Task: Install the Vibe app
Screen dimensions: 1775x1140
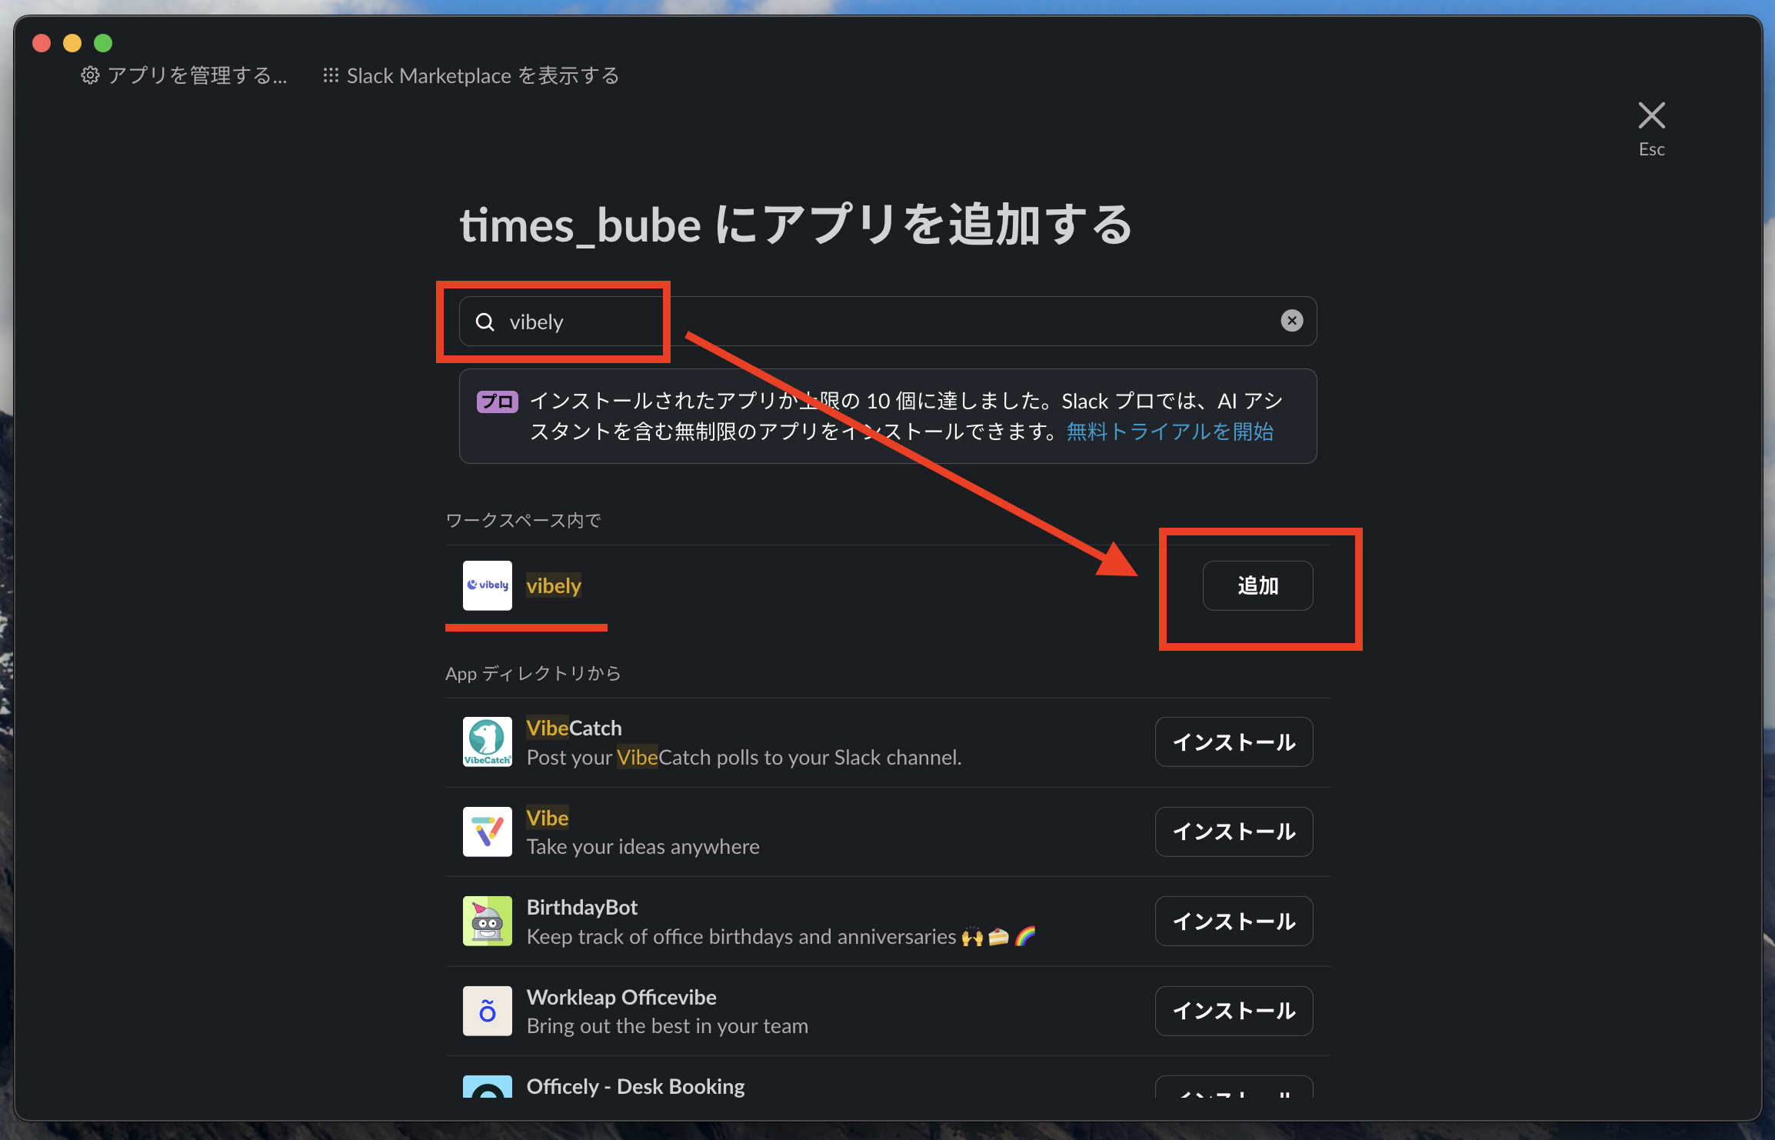Action: coord(1234,832)
